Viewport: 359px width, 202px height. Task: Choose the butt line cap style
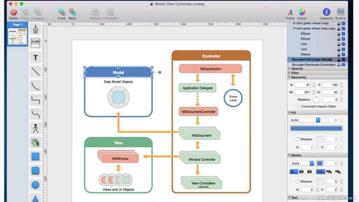click(294, 171)
